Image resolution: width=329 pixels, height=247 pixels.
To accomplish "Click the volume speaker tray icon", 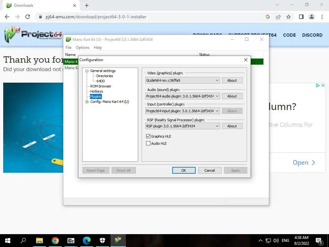I will (276, 241).
